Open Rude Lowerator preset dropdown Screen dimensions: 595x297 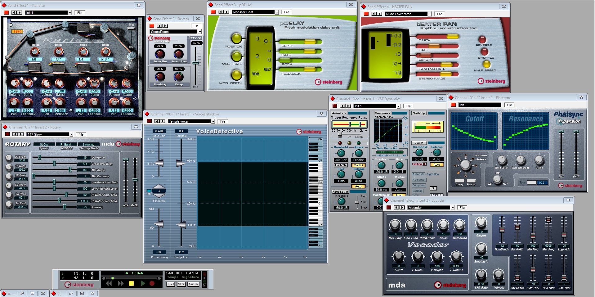(430, 14)
